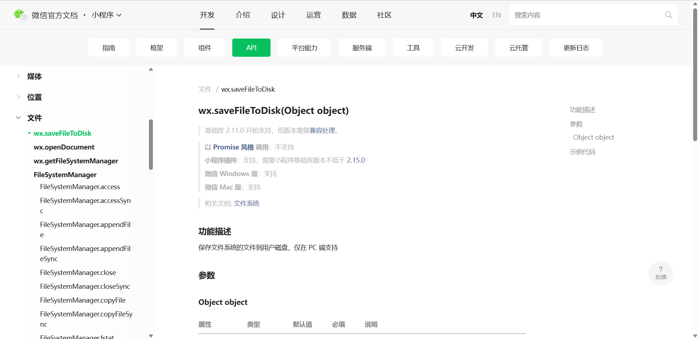Jump to 功能描述 in page outline
This screenshot has width=699, height=339.
[x=582, y=109]
